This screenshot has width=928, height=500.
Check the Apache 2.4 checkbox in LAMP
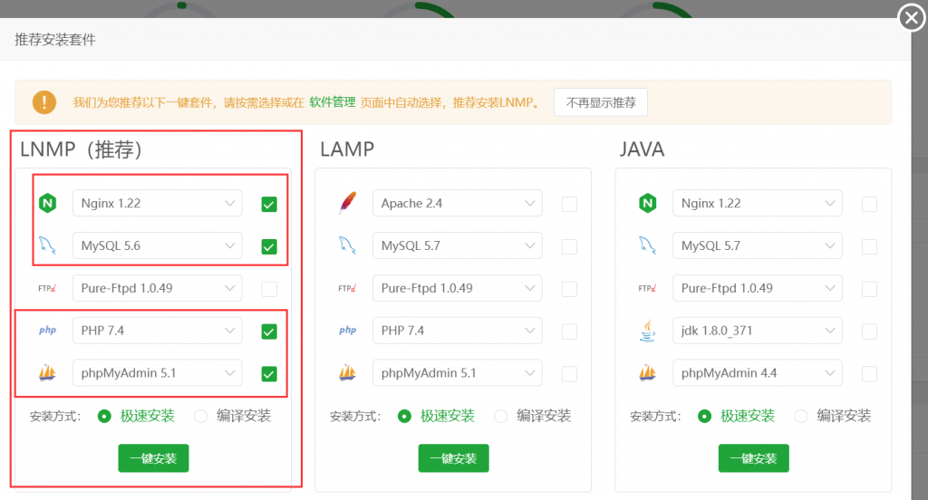(x=569, y=205)
